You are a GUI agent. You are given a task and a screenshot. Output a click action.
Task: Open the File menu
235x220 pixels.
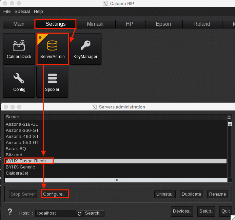(7, 12)
